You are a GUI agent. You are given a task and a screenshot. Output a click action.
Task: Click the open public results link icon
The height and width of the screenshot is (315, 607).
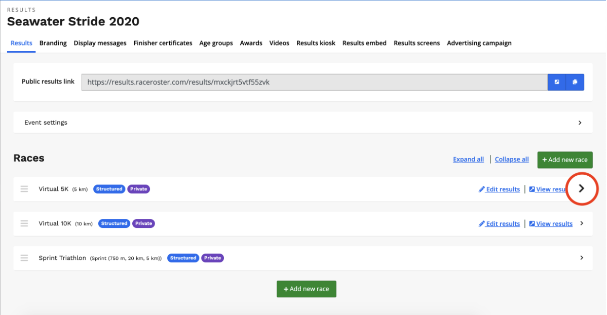click(x=557, y=82)
